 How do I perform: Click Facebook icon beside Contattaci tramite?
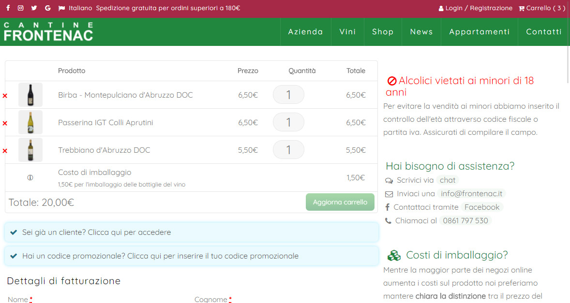(388, 207)
